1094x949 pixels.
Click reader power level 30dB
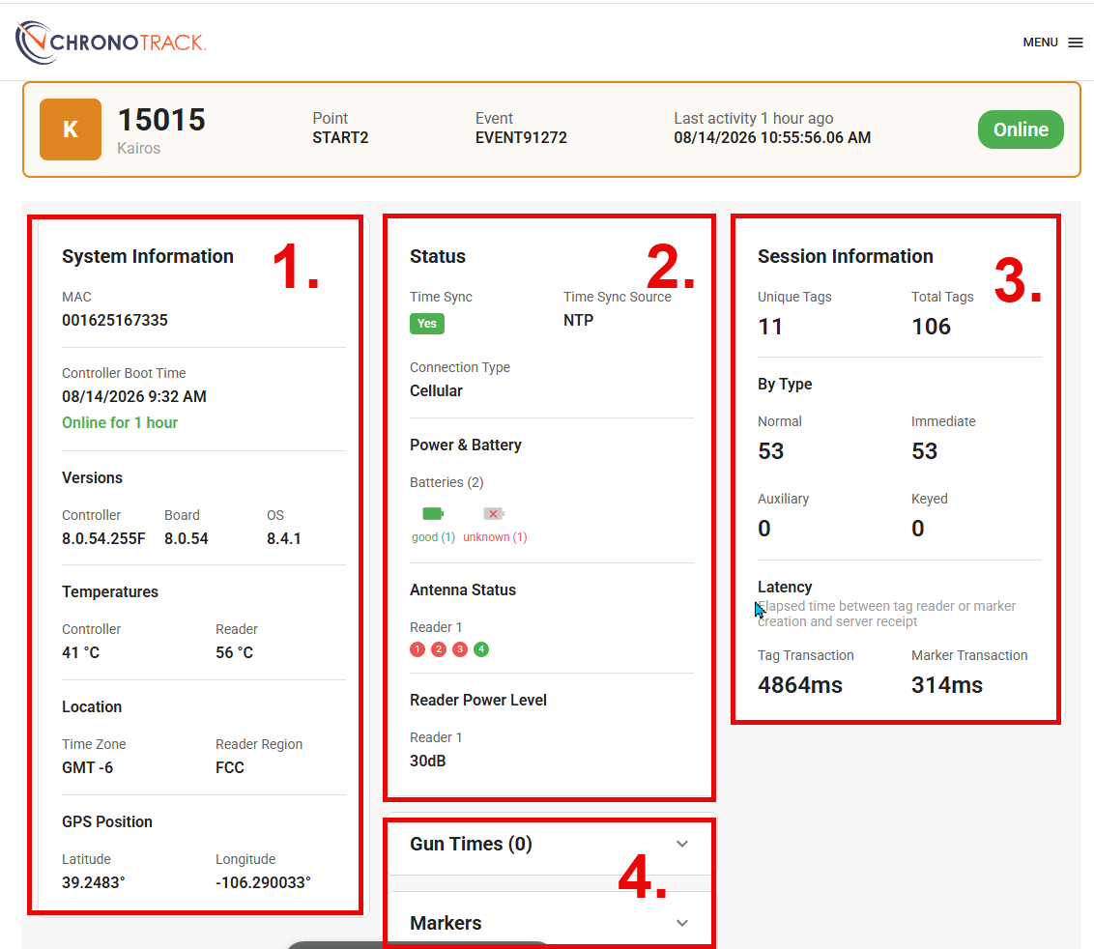point(428,761)
